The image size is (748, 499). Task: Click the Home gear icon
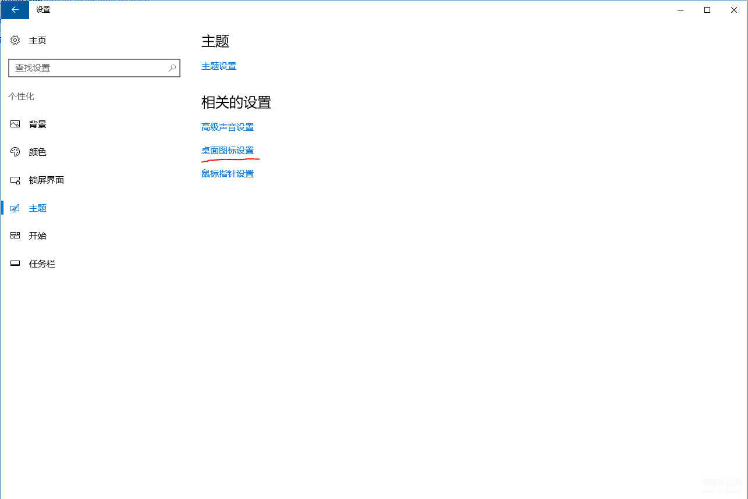(15, 40)
